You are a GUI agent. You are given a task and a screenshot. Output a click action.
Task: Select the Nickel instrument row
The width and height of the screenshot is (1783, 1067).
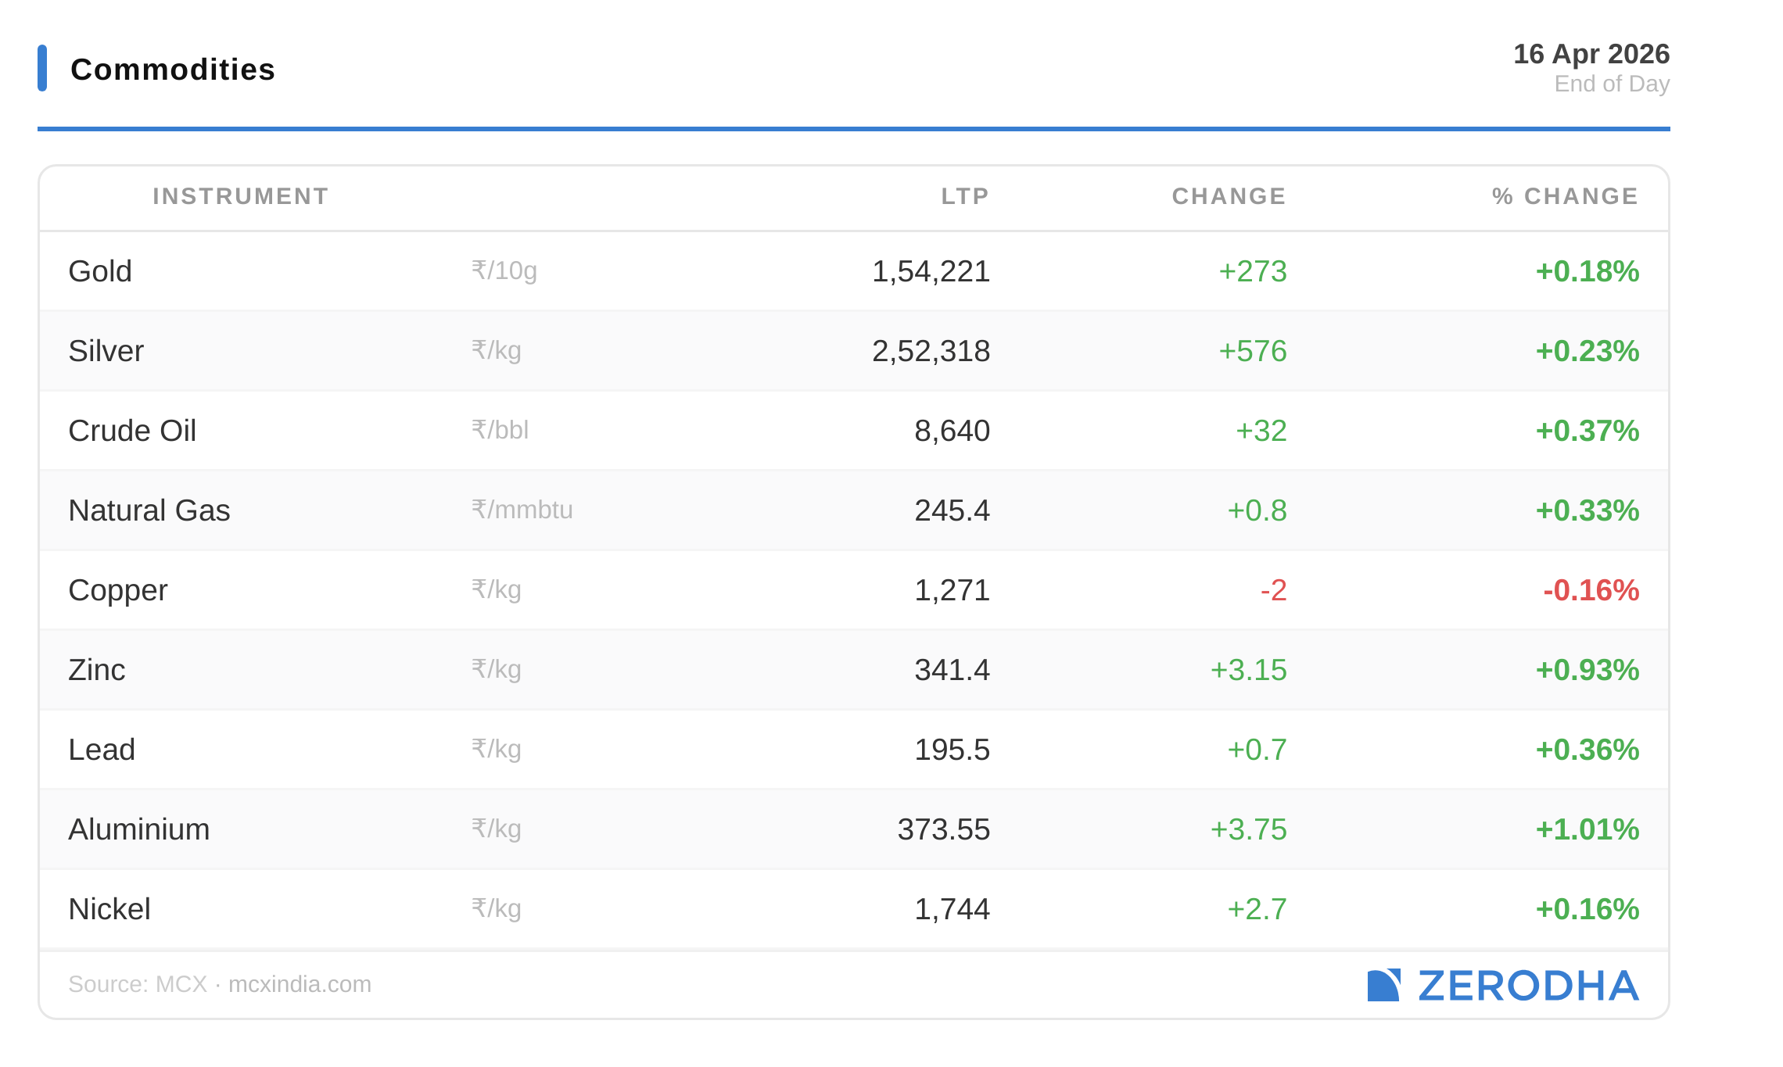tap(109, 909)
